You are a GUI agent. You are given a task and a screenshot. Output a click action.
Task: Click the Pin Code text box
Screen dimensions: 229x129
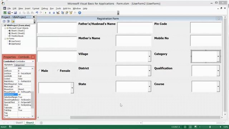(x=206, y=28)
